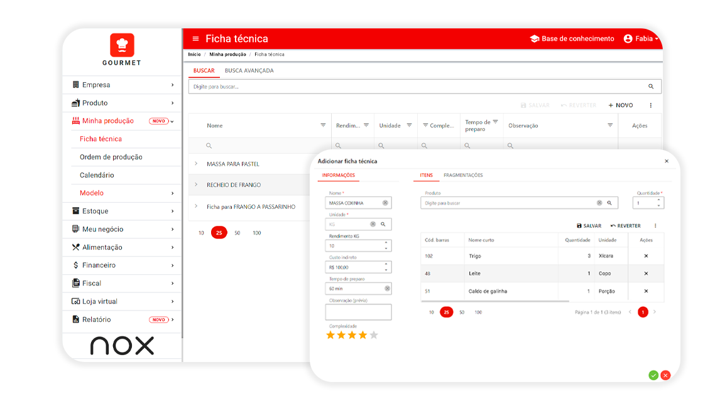
Task: Switch to the BUSCA AVANÇADA tab
Action: (249, 71)
